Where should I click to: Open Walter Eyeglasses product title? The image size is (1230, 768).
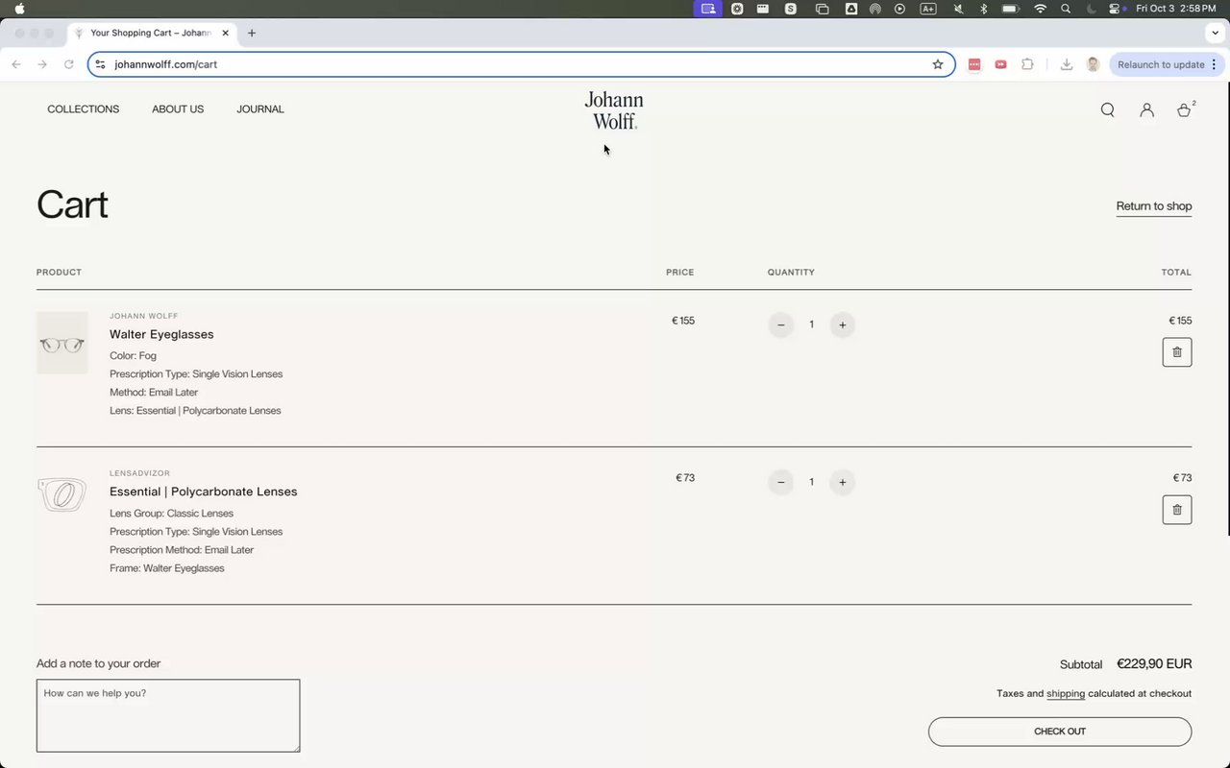[161, 334]
